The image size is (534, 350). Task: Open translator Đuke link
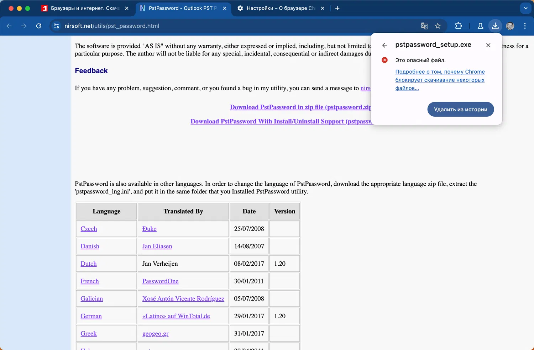(x=150, y=229)
